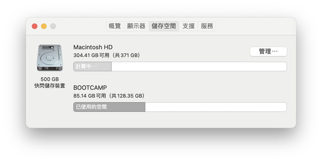Viewport: 322px width, 162px height.
Task: Click the 304.41 GB 可用 text
Action: [91, 55]
